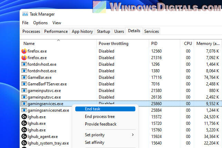This screenshot has width=222, height=148.
Task: Click the Logitech icon for lghub.exe PID 15572
Action: 24,117
